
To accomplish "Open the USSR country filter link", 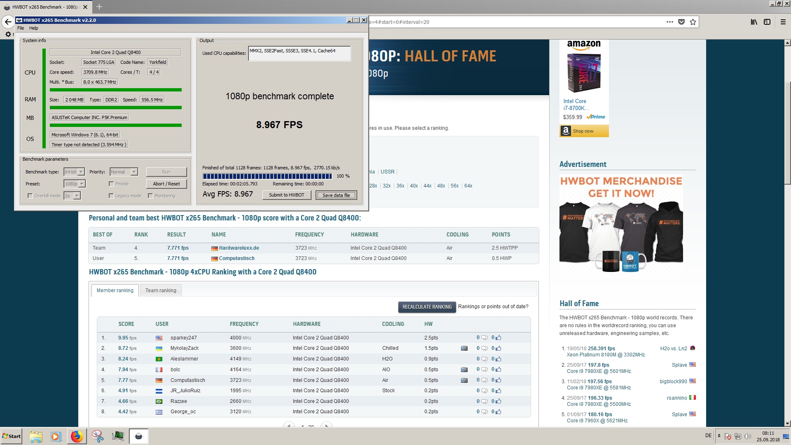I will coord(387,172).
